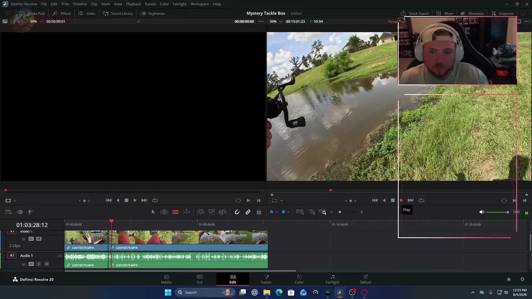This screenshot has height=299, width=532.
Task: Open the Workspace menu
Action: point(199,4)
